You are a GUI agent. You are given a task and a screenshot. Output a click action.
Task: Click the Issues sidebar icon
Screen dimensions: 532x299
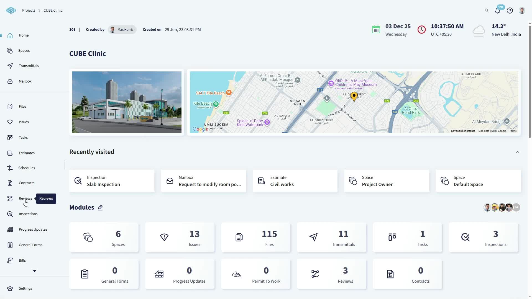[10, 122]
